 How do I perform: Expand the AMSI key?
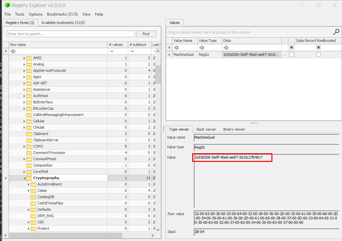tap(24, 58)
